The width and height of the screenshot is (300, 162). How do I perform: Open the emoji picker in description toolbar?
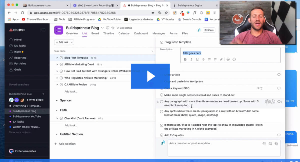click(234, 59)
